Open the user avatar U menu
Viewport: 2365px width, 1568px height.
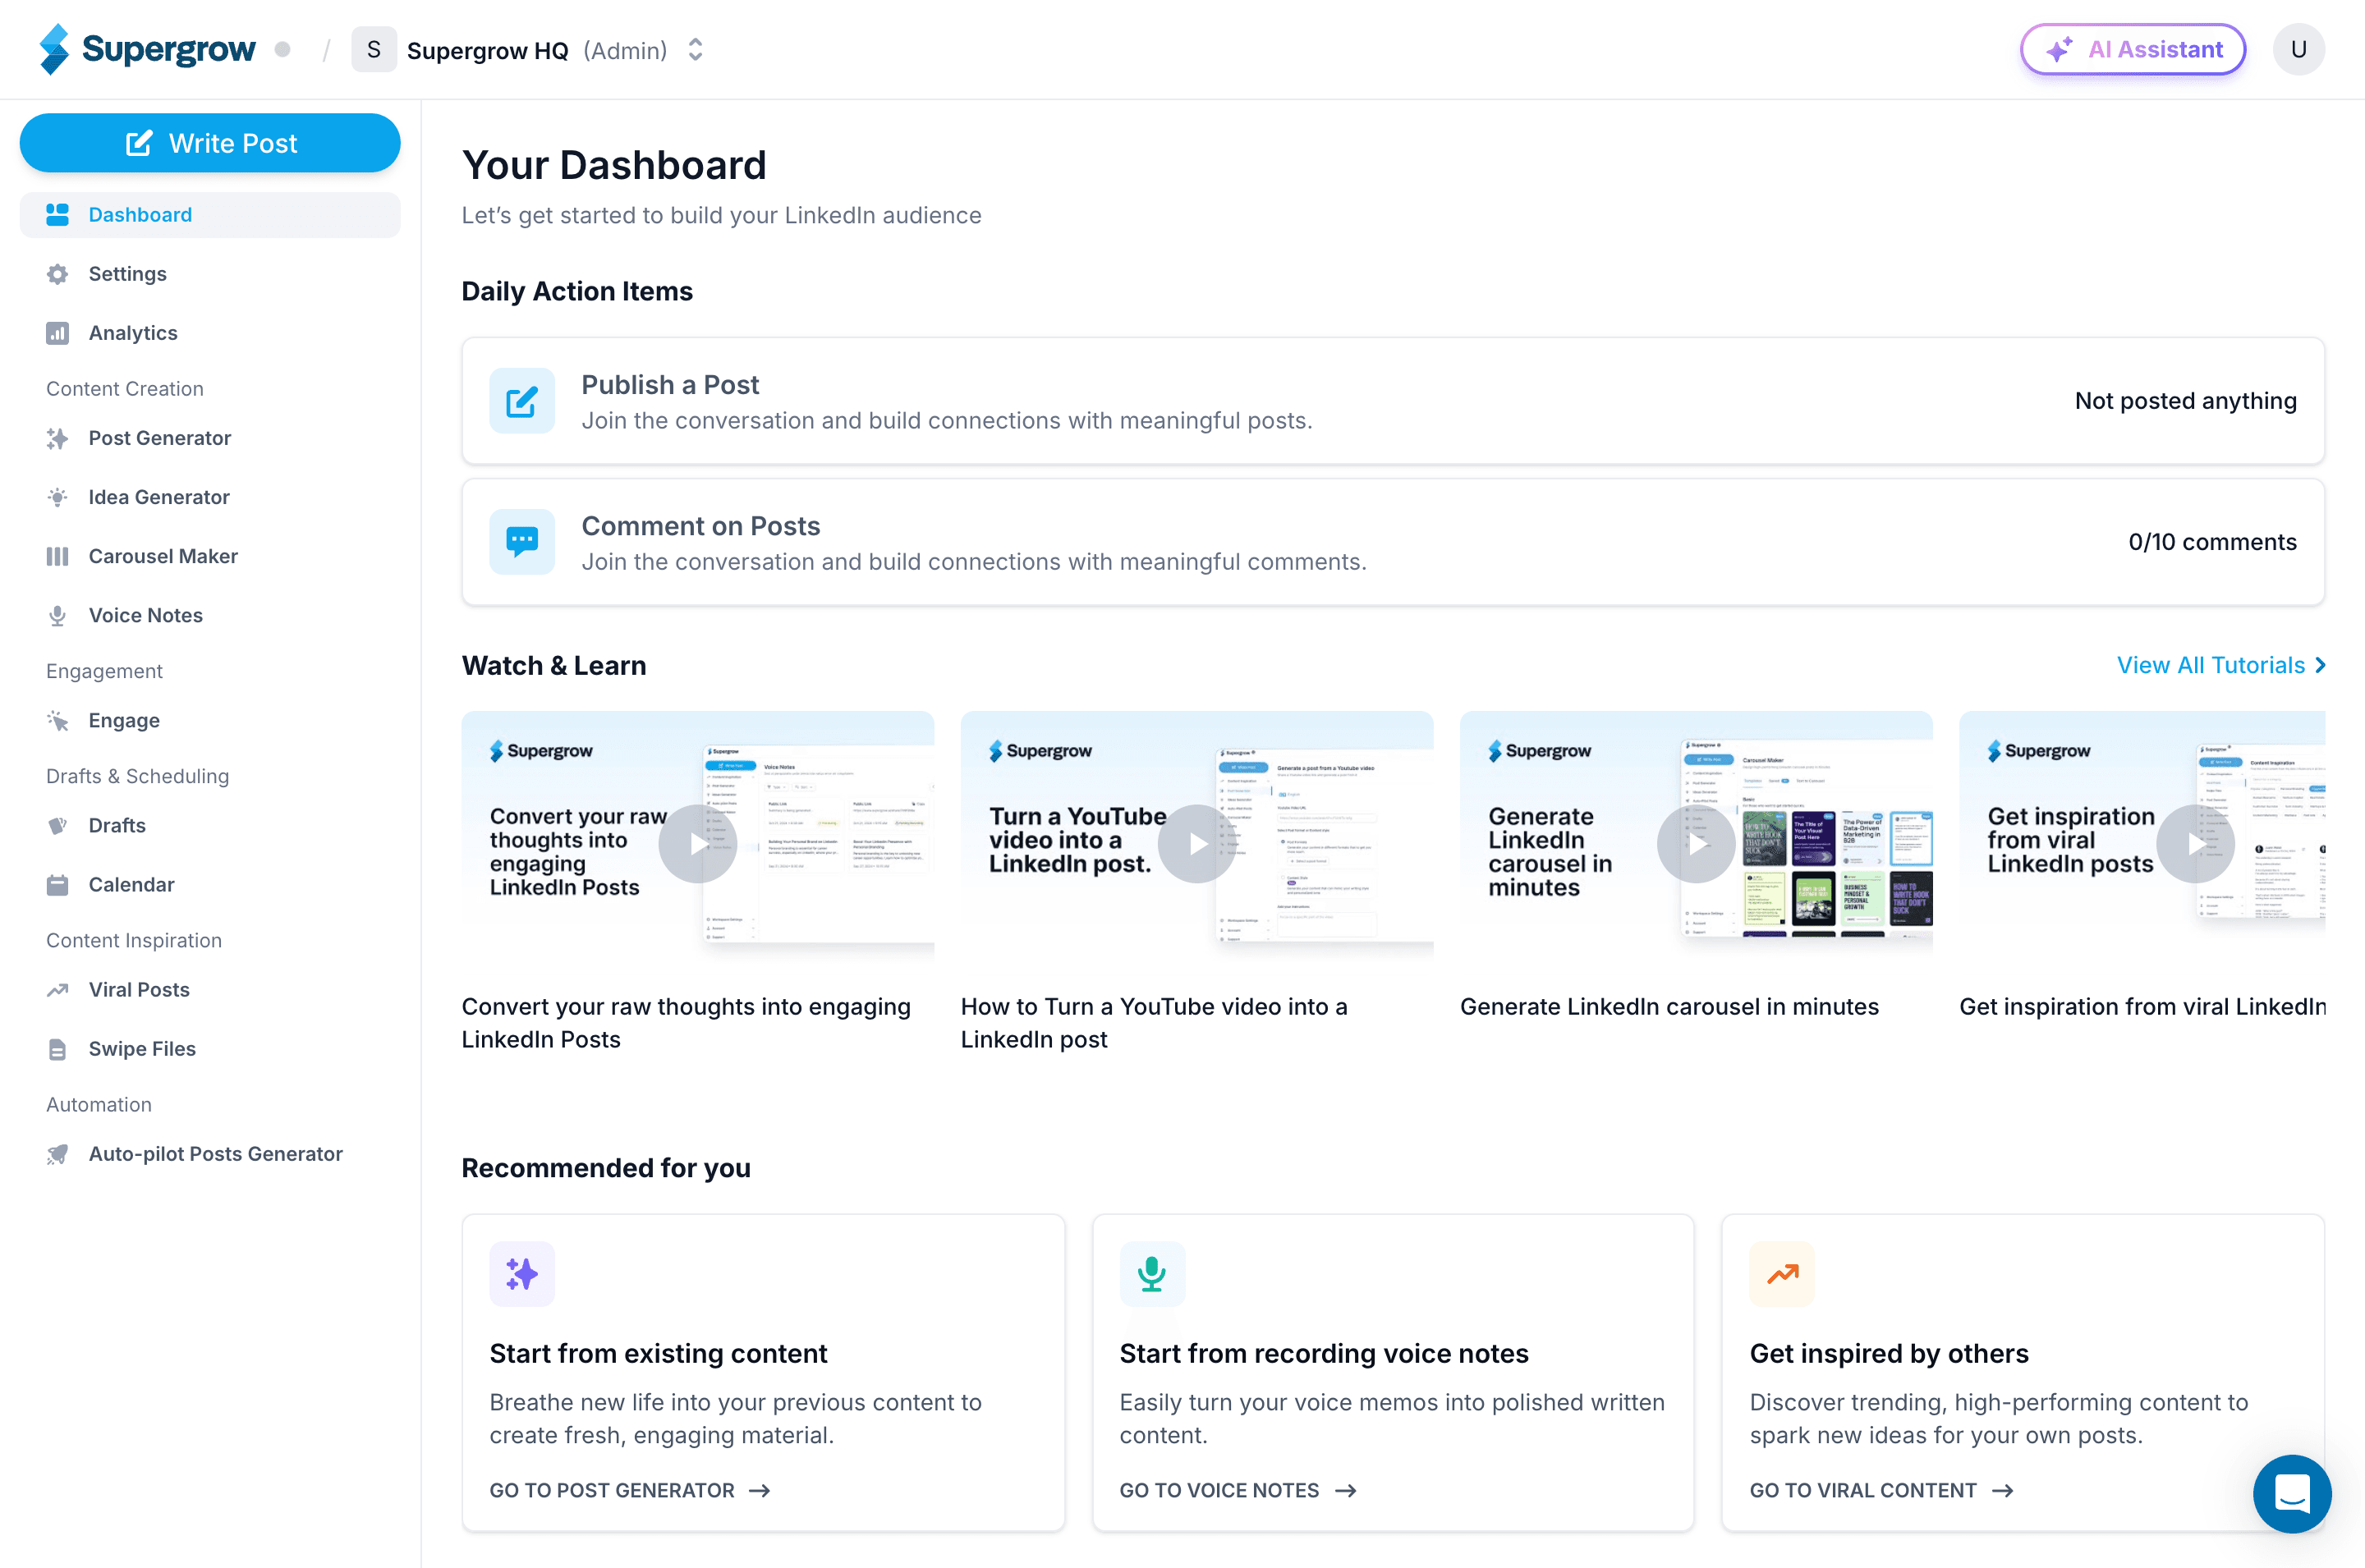(x=2298, y=49)
